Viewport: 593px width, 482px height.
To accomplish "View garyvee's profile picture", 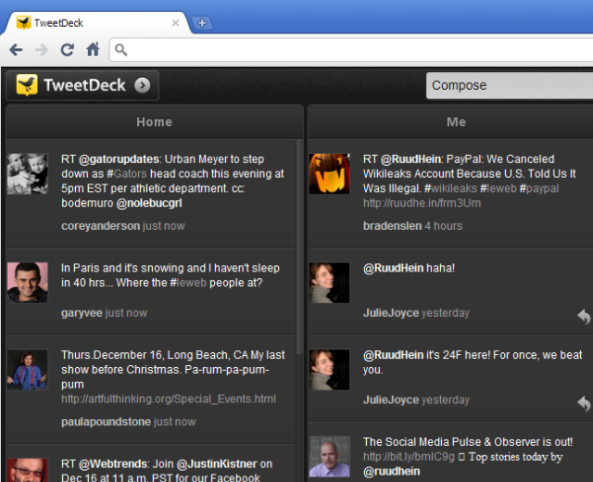I will (x=28, y=282).
